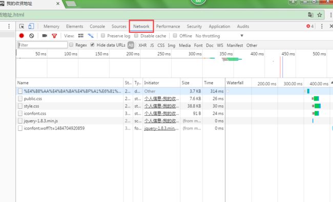Open the Audits tab

tap(243, 27)
